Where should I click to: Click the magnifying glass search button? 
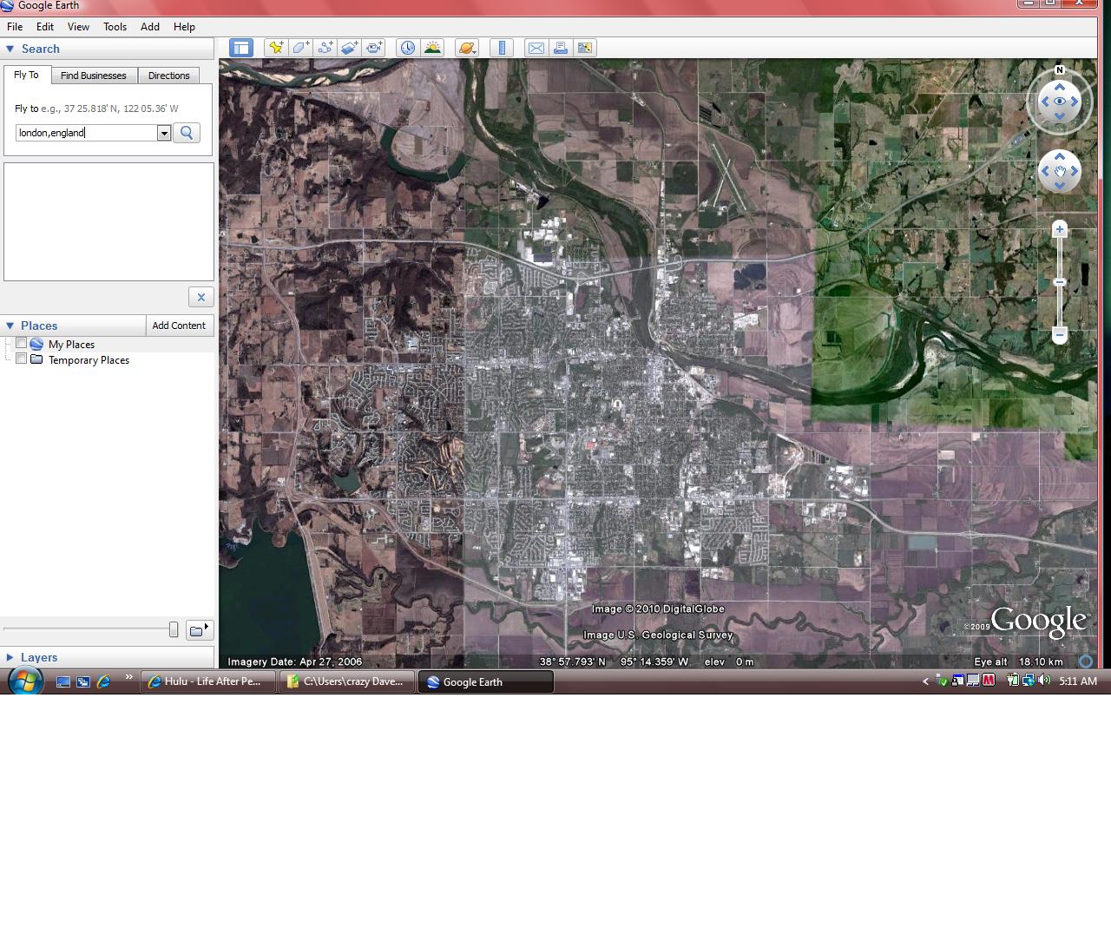(187, 133)
